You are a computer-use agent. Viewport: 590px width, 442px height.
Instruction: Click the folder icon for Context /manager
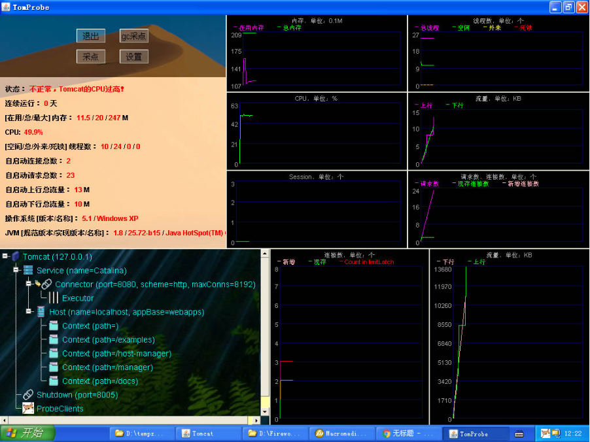point(54,367)
